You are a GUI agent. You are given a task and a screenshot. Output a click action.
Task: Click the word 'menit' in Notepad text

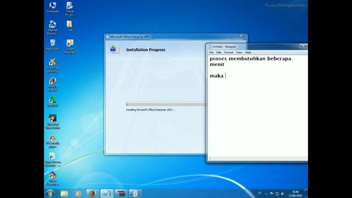pos(217,64)
